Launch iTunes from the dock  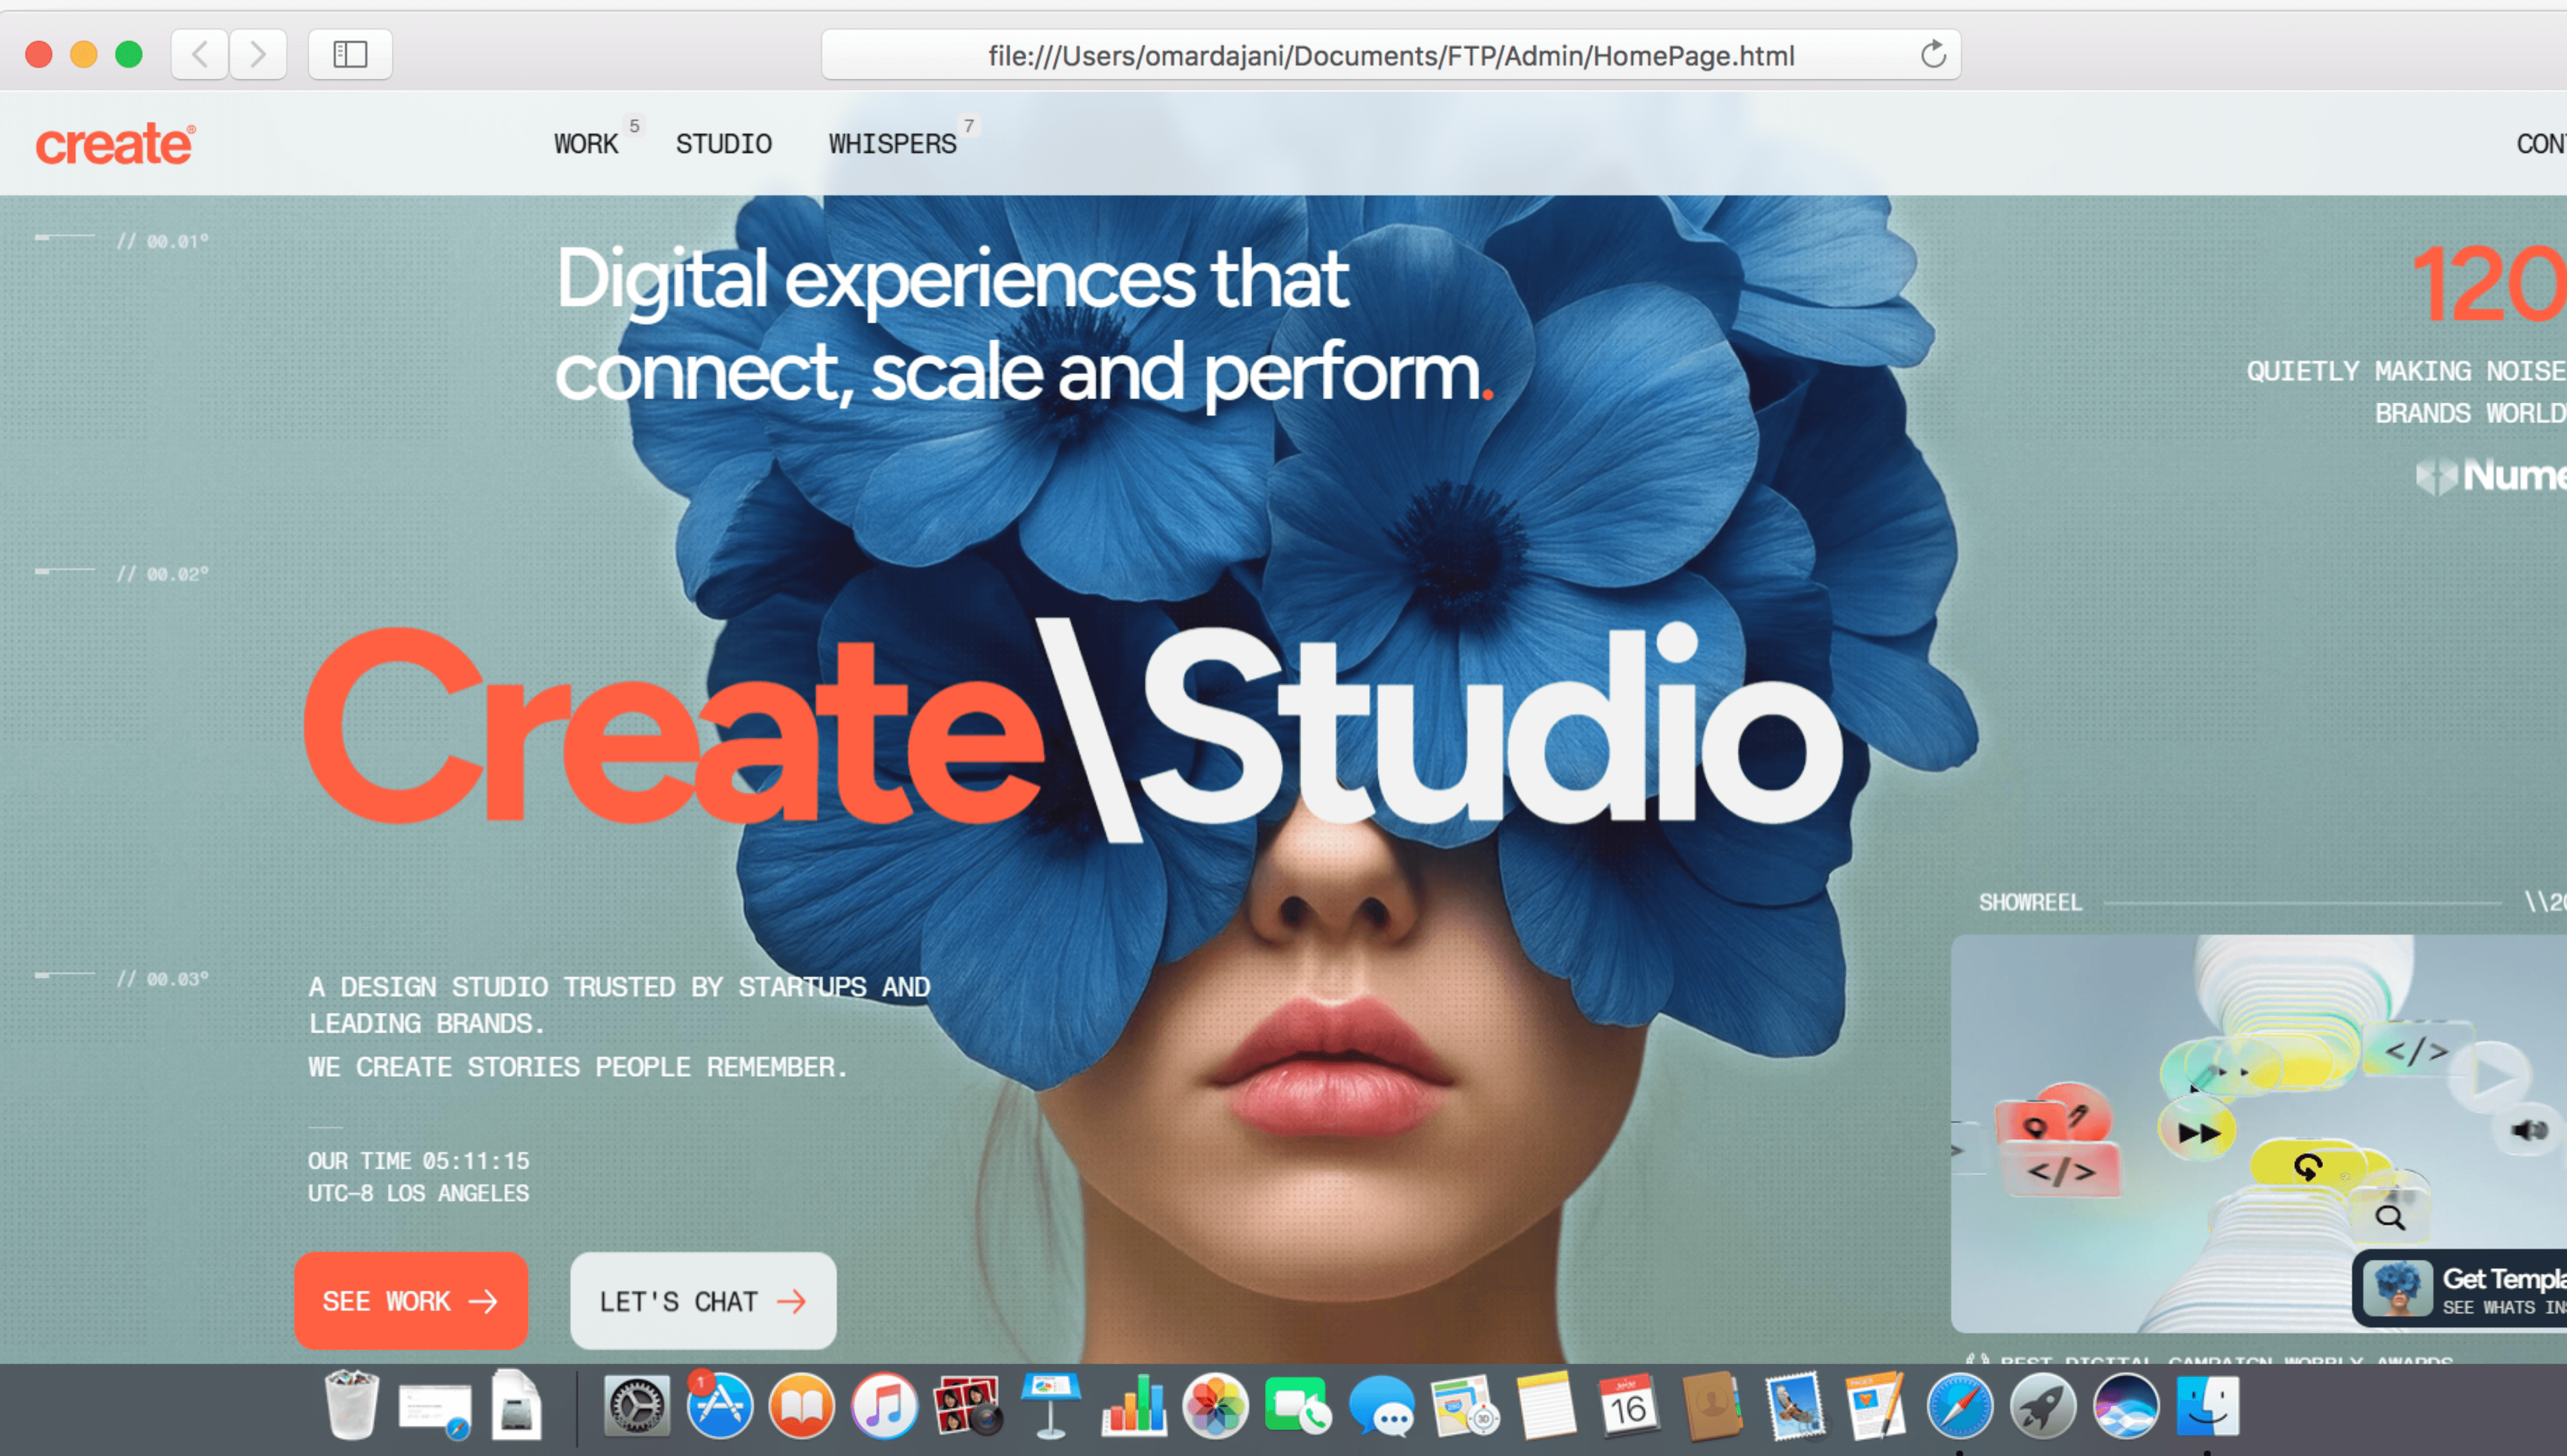click(x=884, y=1406)
